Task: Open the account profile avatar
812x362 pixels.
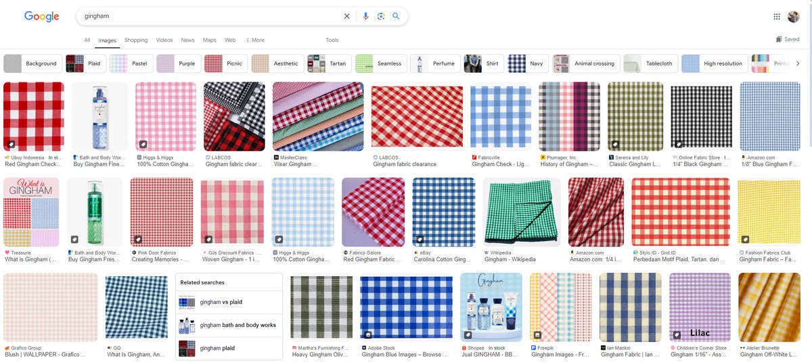Action: [794, 16]
